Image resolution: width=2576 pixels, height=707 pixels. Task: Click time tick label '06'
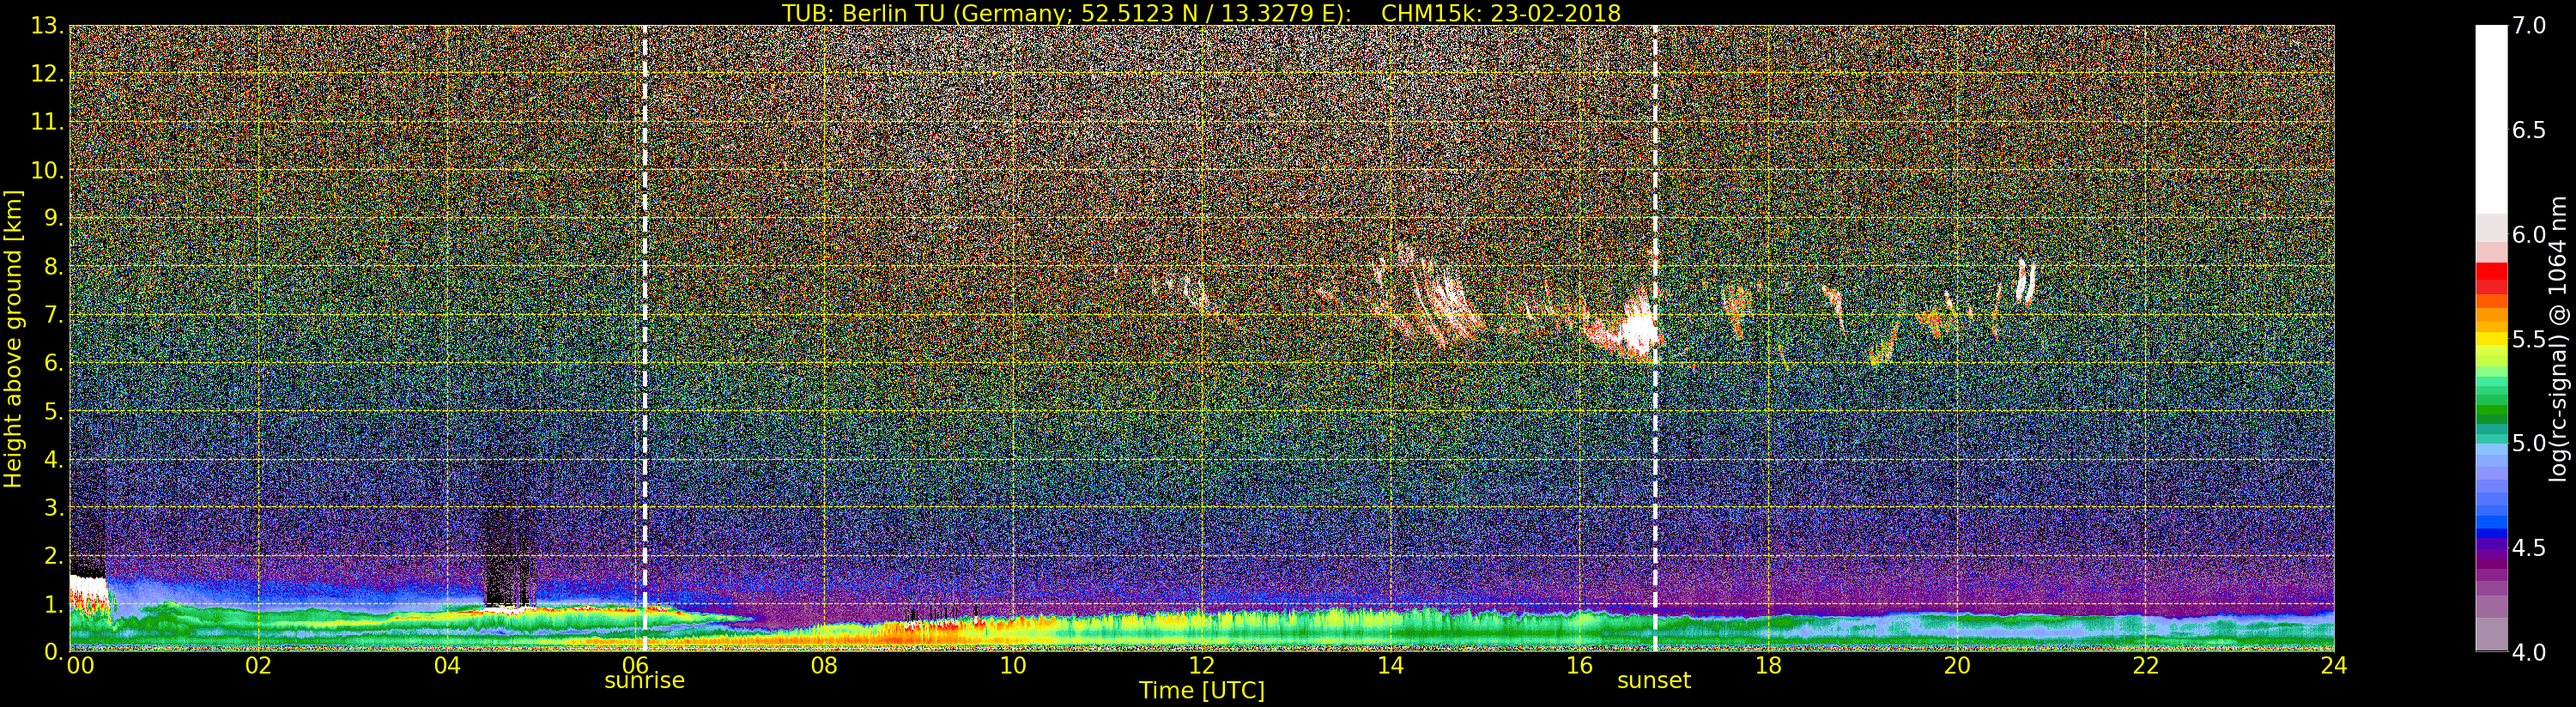[635, 666]
